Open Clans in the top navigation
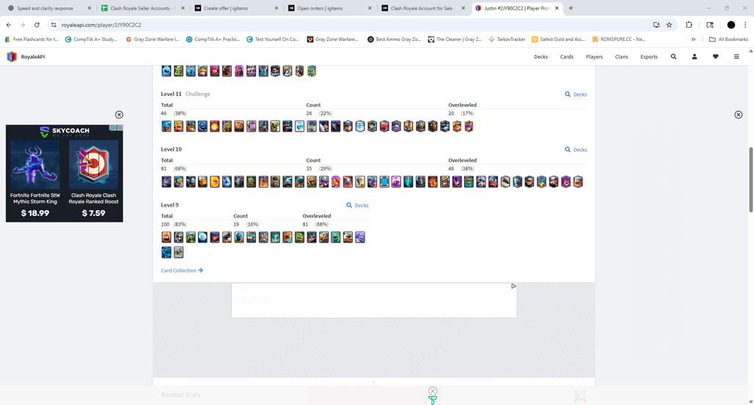The image size is (754, 405). pyautogui.click(x=621, y=56)
